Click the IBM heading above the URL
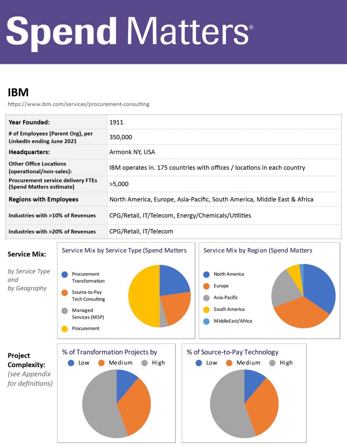 pyautogui.click(x=18, y=93)
